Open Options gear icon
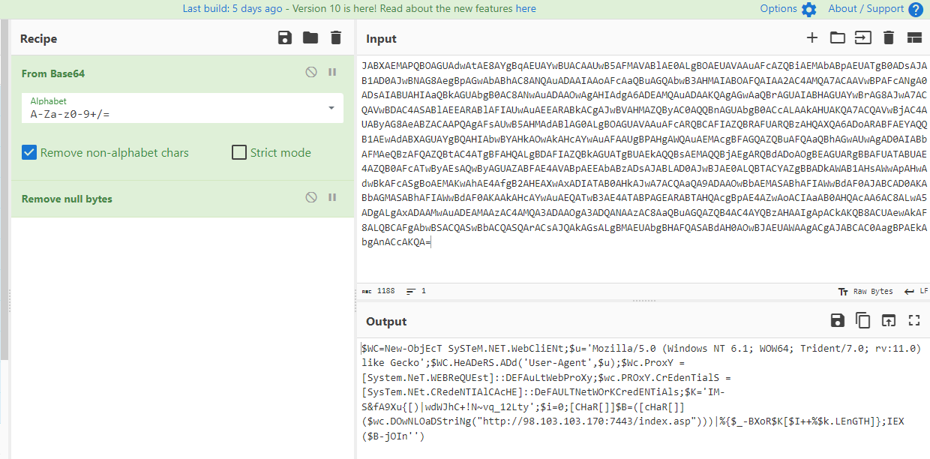930x459 pixels. [x=808, y=10]
